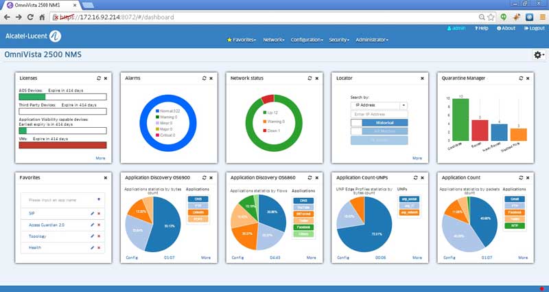549x292 pixels.
Task: Click the VMs license red progress bar
Action: click(62, 145)
